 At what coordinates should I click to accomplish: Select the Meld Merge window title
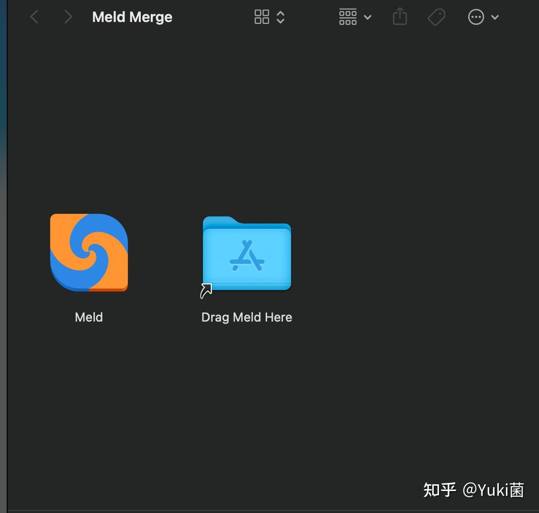[132, 17]
